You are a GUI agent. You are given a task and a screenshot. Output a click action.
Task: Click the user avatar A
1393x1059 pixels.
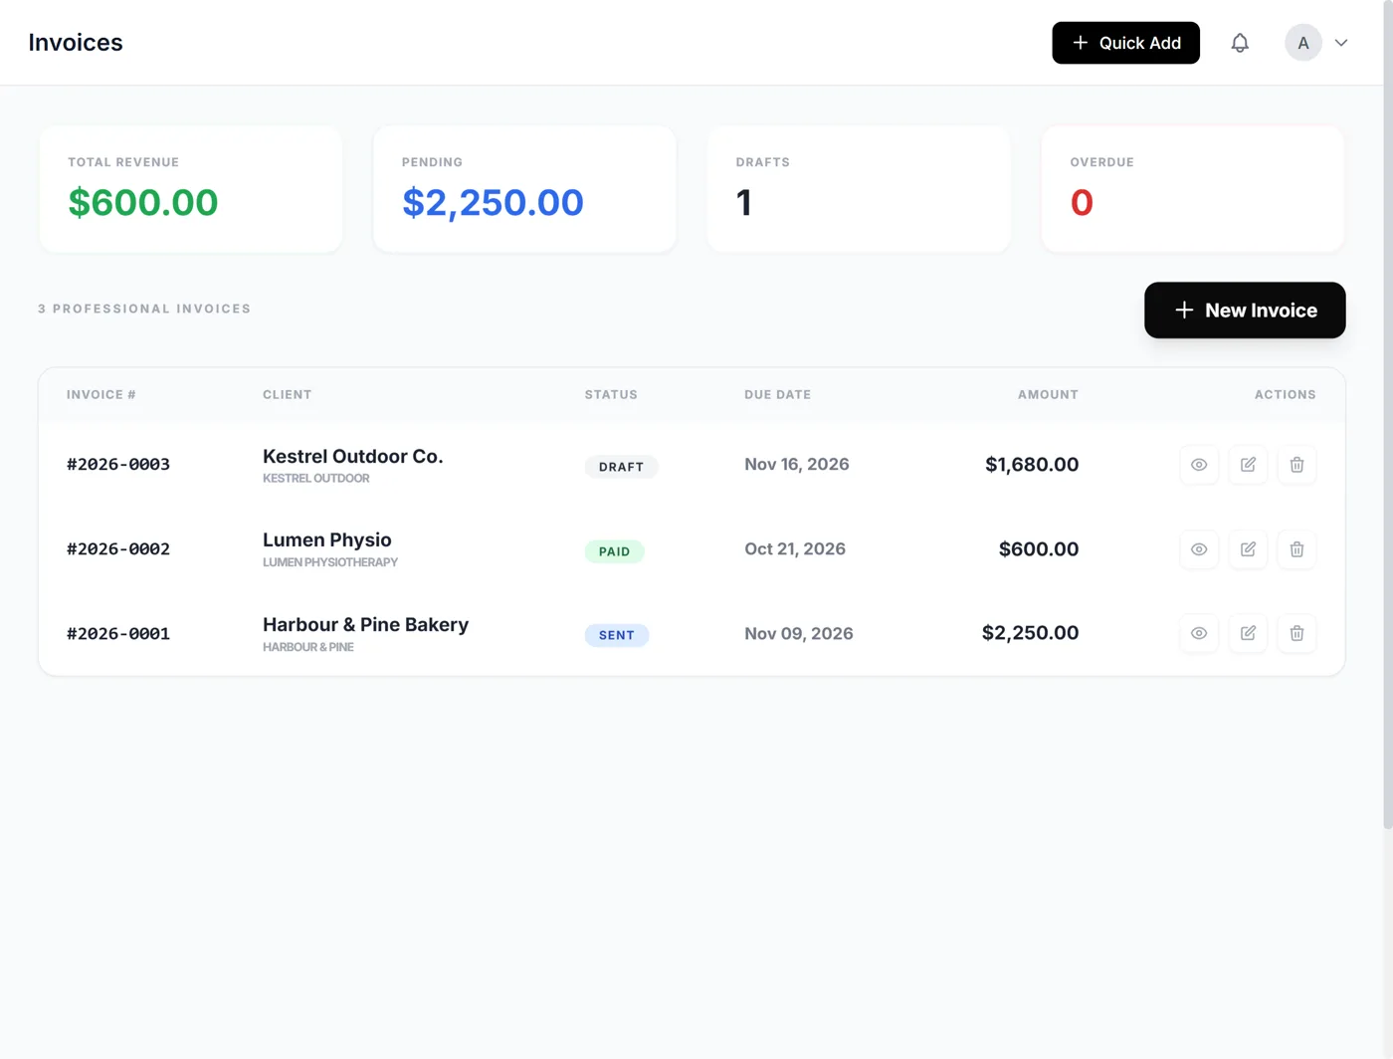1303,43
